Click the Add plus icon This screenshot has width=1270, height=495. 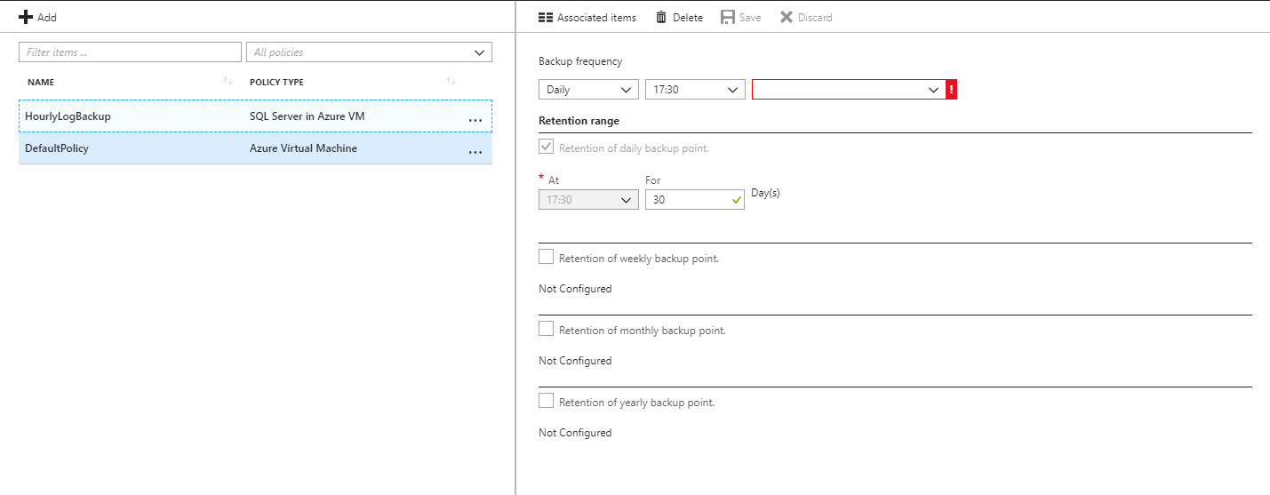tap(26, 17)
